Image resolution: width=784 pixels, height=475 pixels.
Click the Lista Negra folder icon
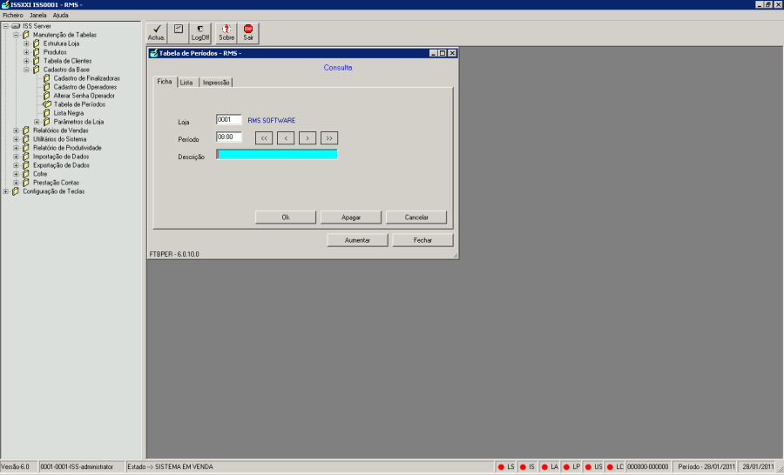click(46, 113)
